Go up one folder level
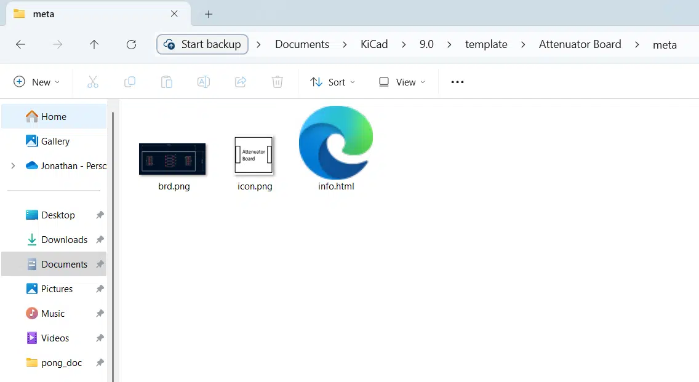This screenshot has width=699, height=382. [x=94, y=44]
